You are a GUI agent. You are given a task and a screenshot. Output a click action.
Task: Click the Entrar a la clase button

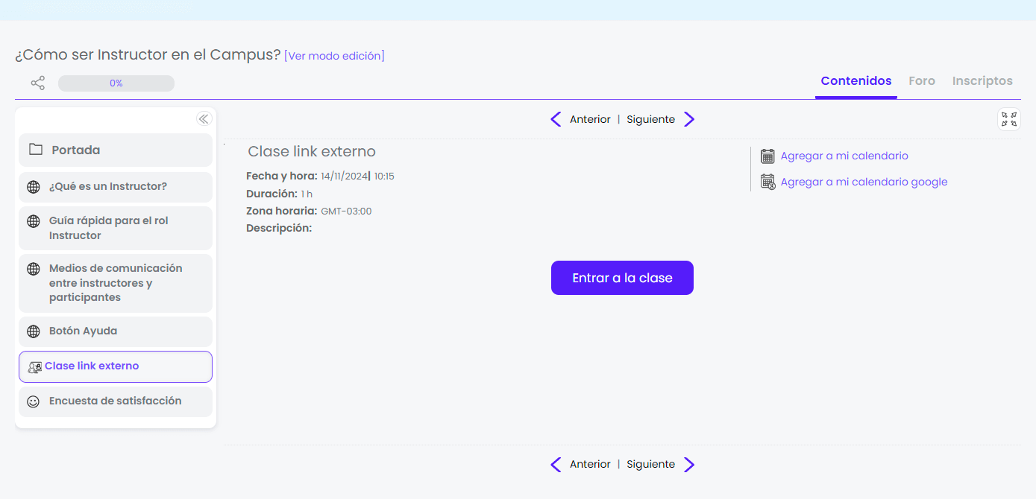[x=622, y=278]
